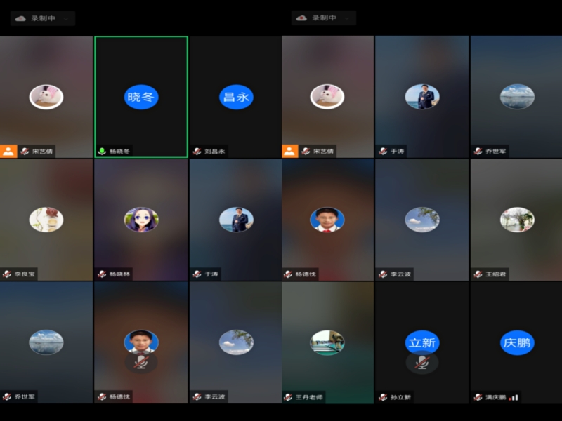Click the muted mic icon next to 王丹老师

coord(289,397)
